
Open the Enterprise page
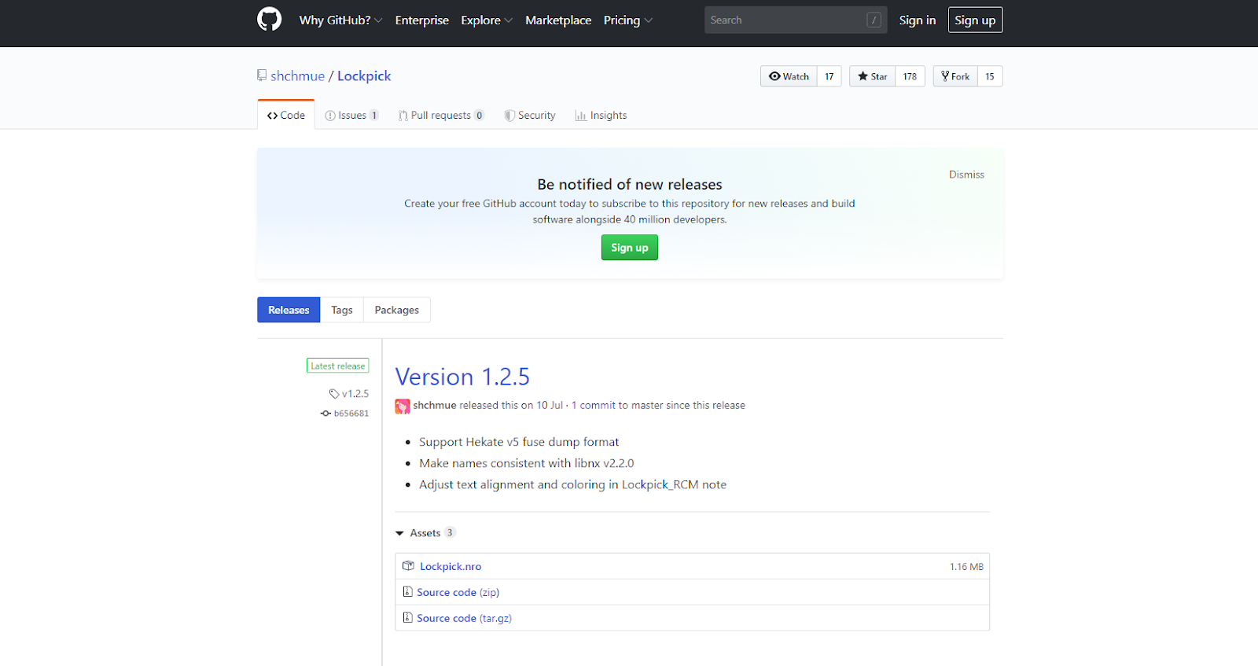(x=422, y=20)
